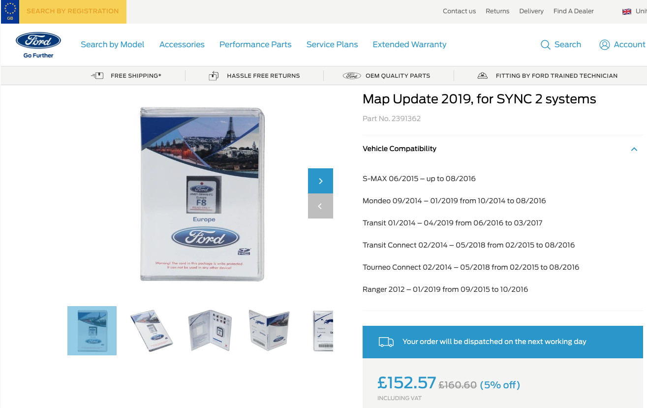Image resolution: width=647 pixels, height=408 pixels.
Task: Click the Vehicle Compatibility heading
Action: [400, 149]
